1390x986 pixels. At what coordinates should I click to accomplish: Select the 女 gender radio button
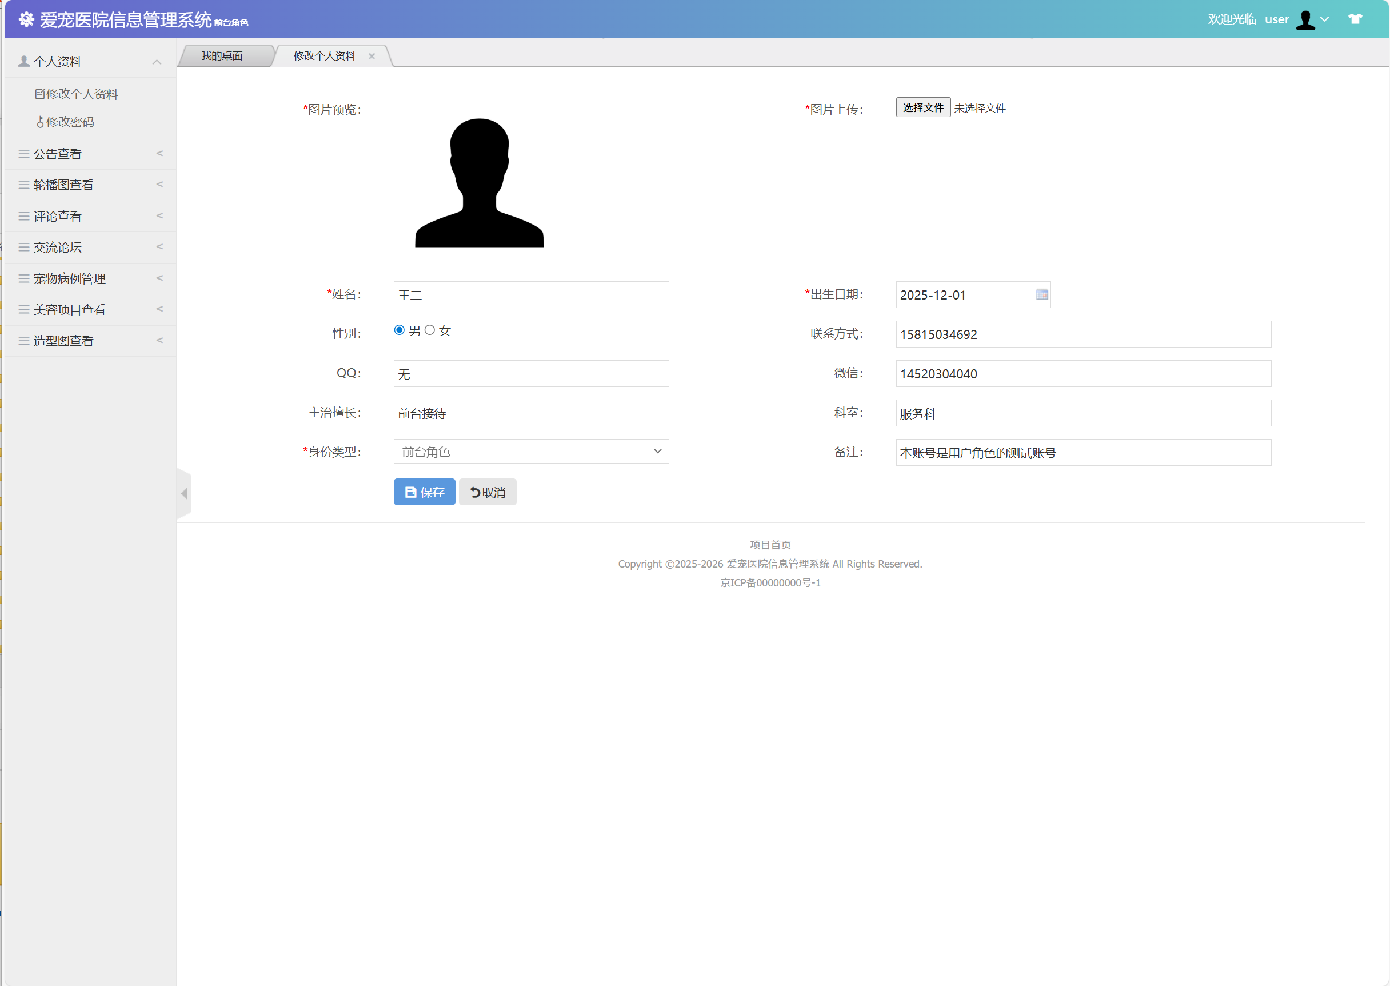430,330
